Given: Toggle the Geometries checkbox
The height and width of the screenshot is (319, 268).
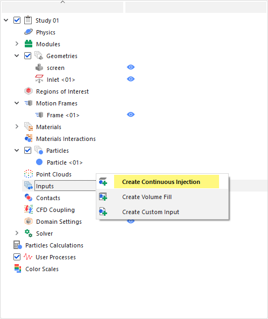Looking at the screenshot, I should (x=27, y=55).
